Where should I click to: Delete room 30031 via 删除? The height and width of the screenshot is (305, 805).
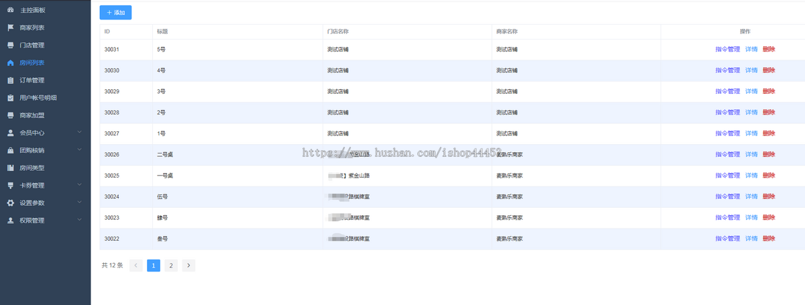pos(769,49)
